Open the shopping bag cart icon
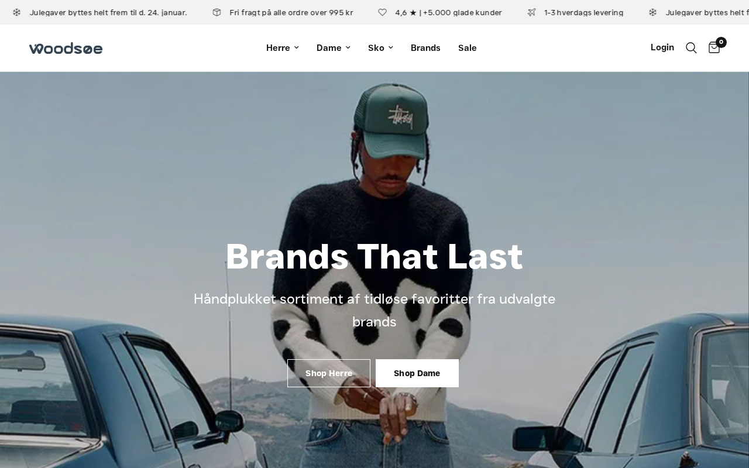The width and height of the screenshot is (749, 468). pyautogui.click(x=714, y=48)
